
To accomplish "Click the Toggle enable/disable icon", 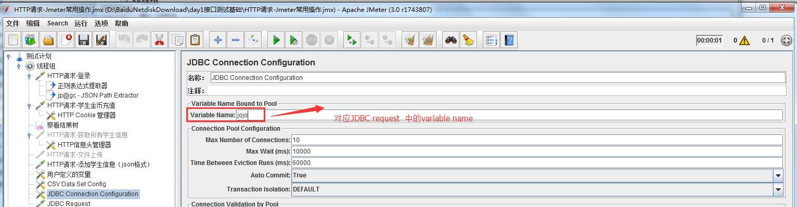I will (253, 40).
